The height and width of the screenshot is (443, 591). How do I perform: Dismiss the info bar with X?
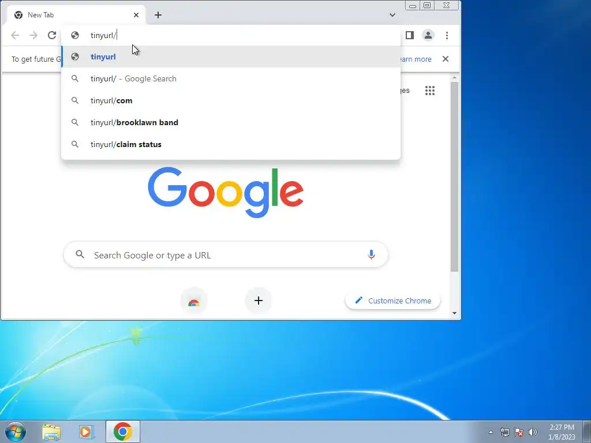coord(446,59)
